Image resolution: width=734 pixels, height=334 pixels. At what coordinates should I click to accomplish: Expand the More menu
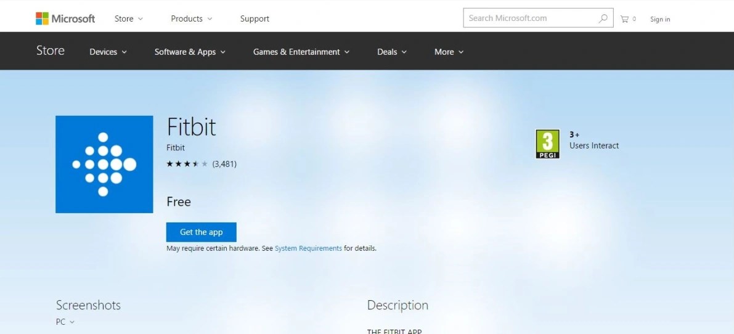[449, 52]
